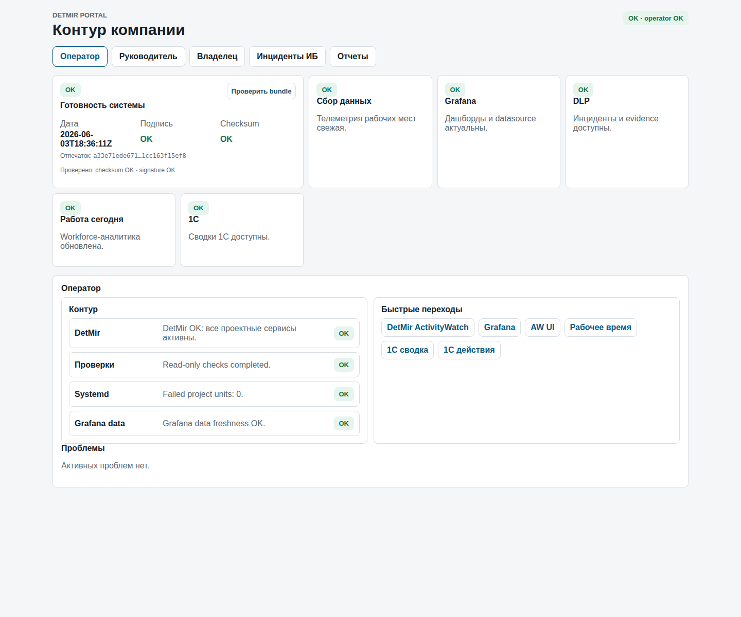
Task: Click the OK badge above Готовность системы
Action: point(70,90)
